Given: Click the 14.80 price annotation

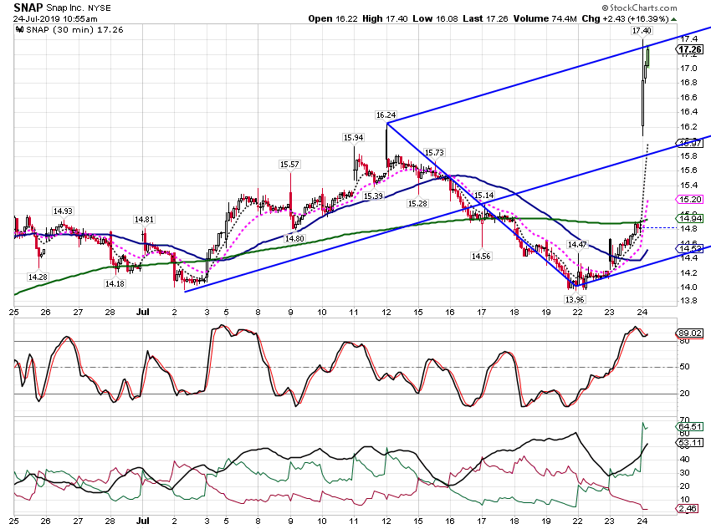Looking at the screenshot, I should (x=294, y=239).
